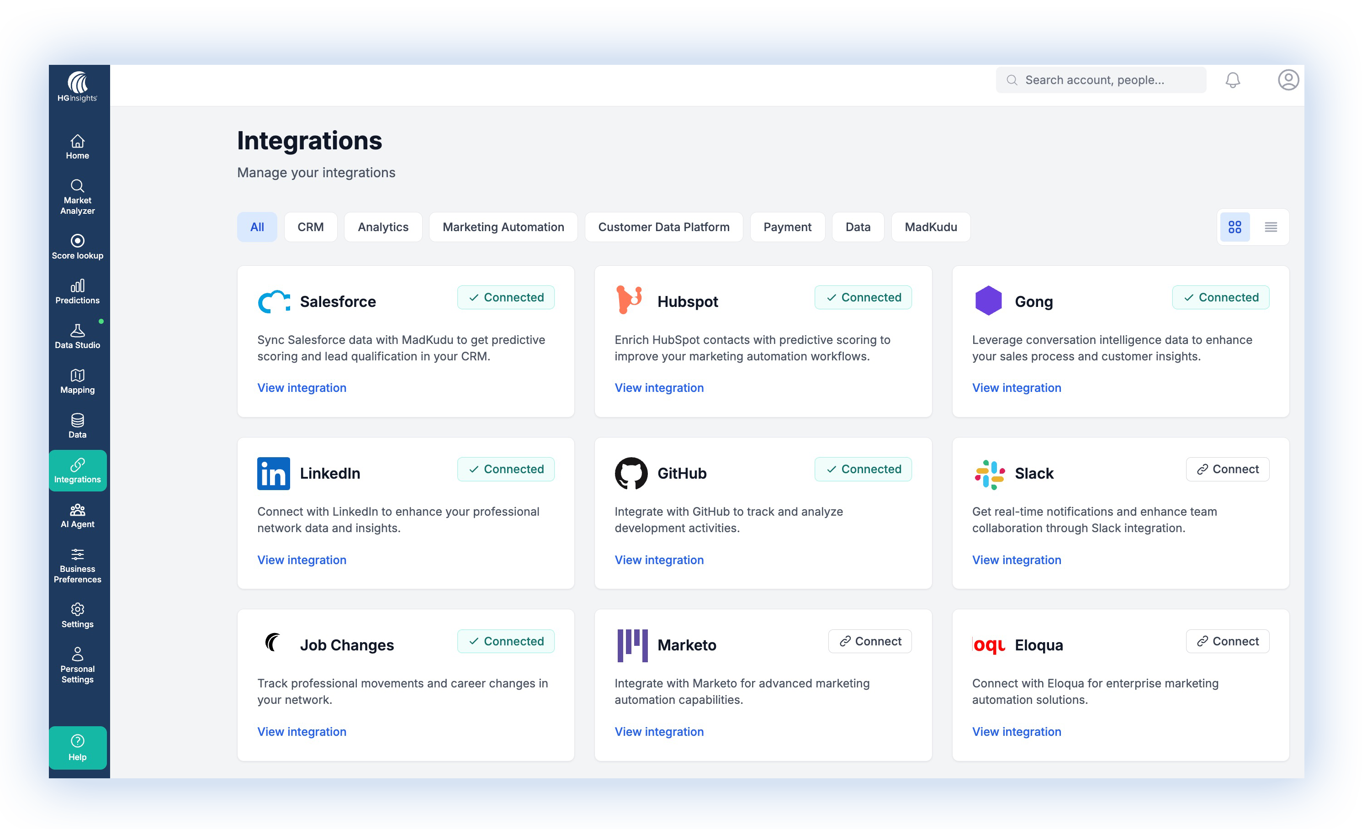Filter by Marketing Automation category

pyautogui.click(x=503, y=227)
